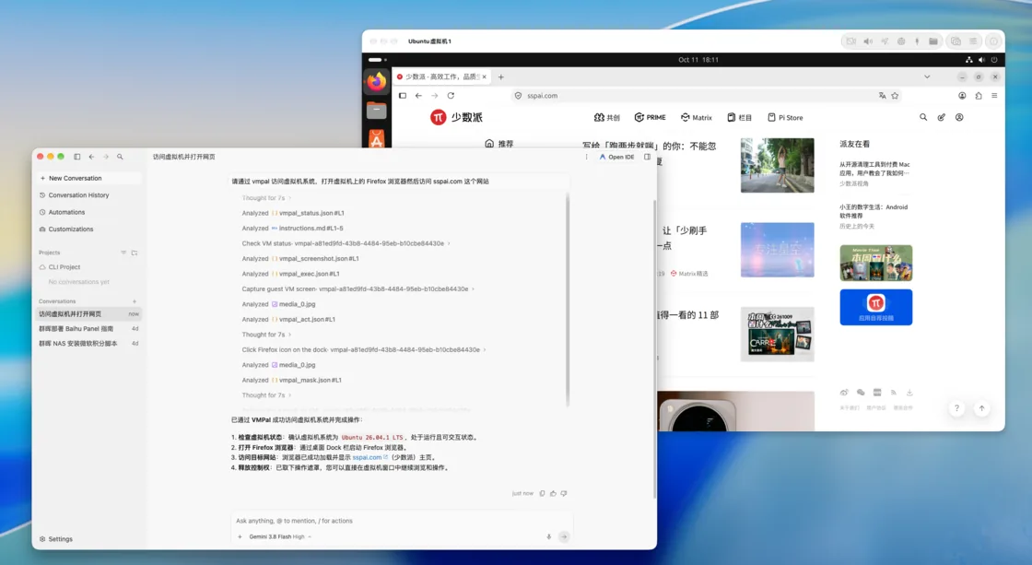Bookmark page with the star icon

895,96
